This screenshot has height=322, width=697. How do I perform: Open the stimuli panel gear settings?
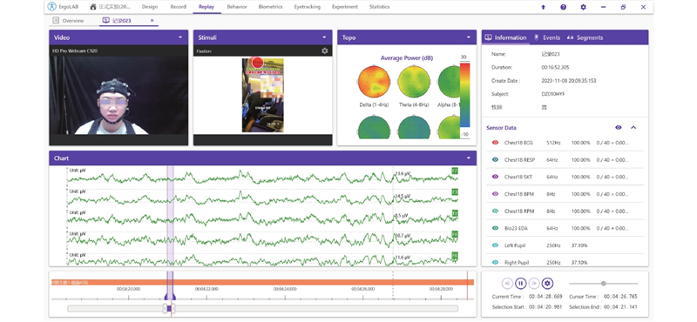324,51
